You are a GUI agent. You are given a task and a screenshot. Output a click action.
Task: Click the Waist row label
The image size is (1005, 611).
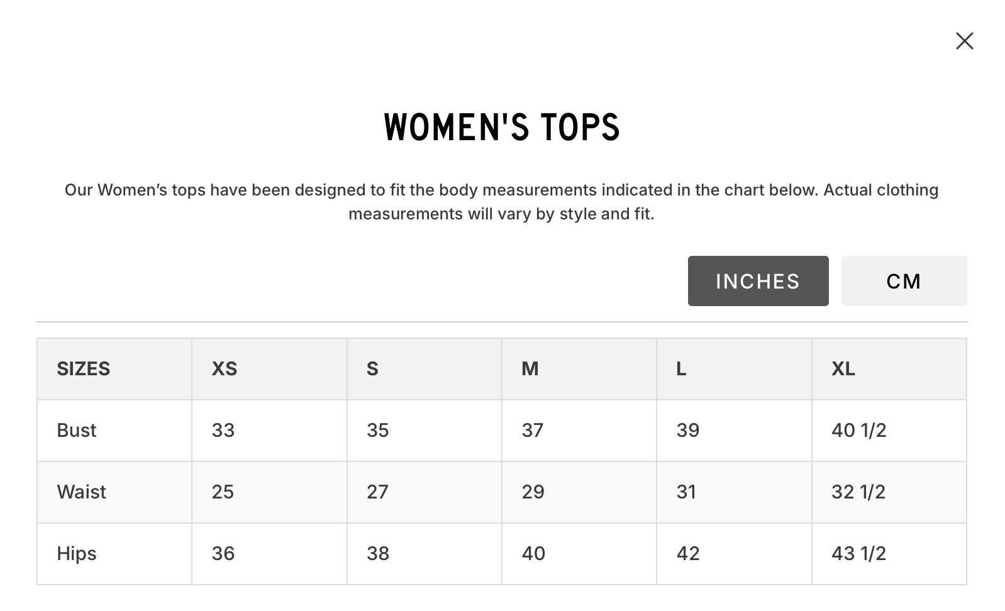click(x=82, y=492)
